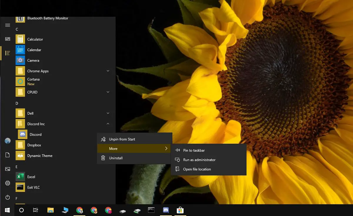Open File Explorer from the taskbar
Viewport: 353px width, 216px height.
(51, 210)
